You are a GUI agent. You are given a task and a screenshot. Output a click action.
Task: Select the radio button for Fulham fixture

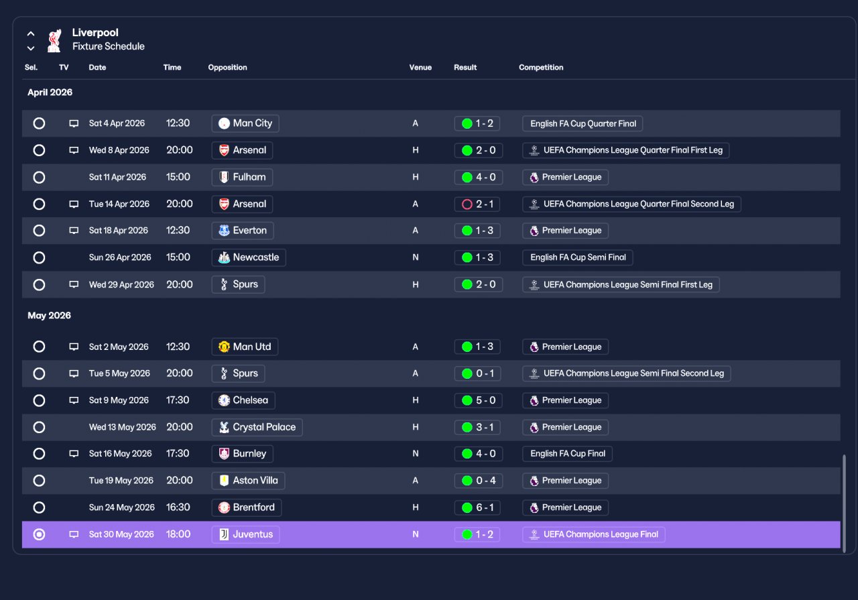click(39, 177)
